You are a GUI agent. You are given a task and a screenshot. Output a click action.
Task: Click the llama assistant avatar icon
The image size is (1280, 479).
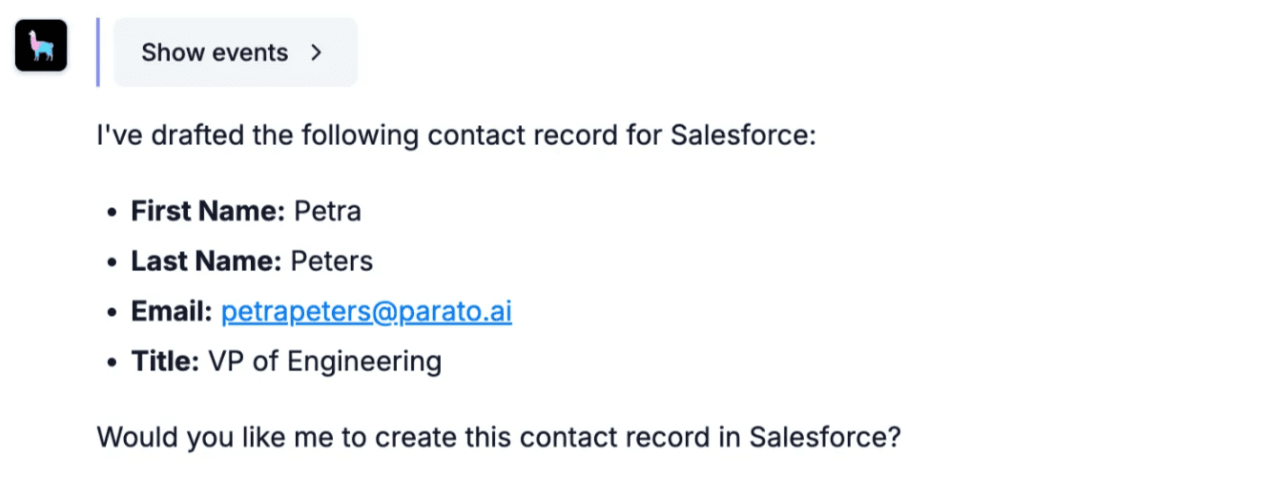click(41, 46)
